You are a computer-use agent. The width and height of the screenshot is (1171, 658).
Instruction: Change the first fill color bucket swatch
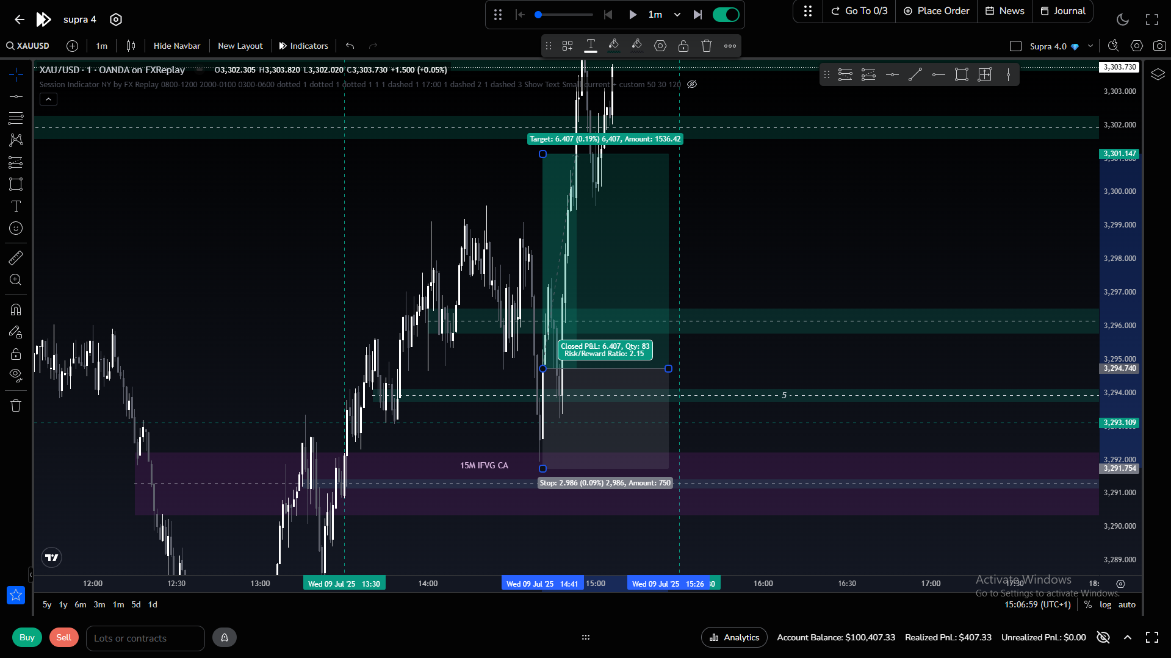[614, 46]
